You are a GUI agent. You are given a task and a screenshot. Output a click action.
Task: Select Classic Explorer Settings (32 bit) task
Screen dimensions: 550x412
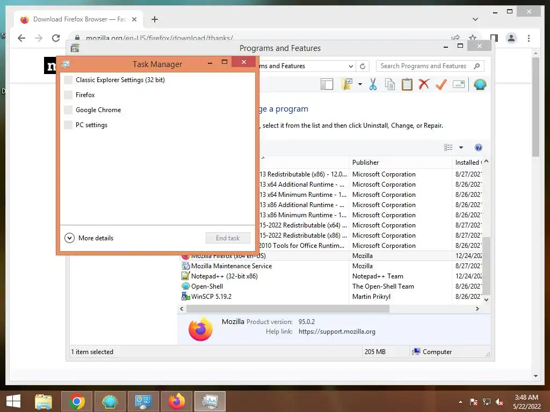(x=157, y=80)
